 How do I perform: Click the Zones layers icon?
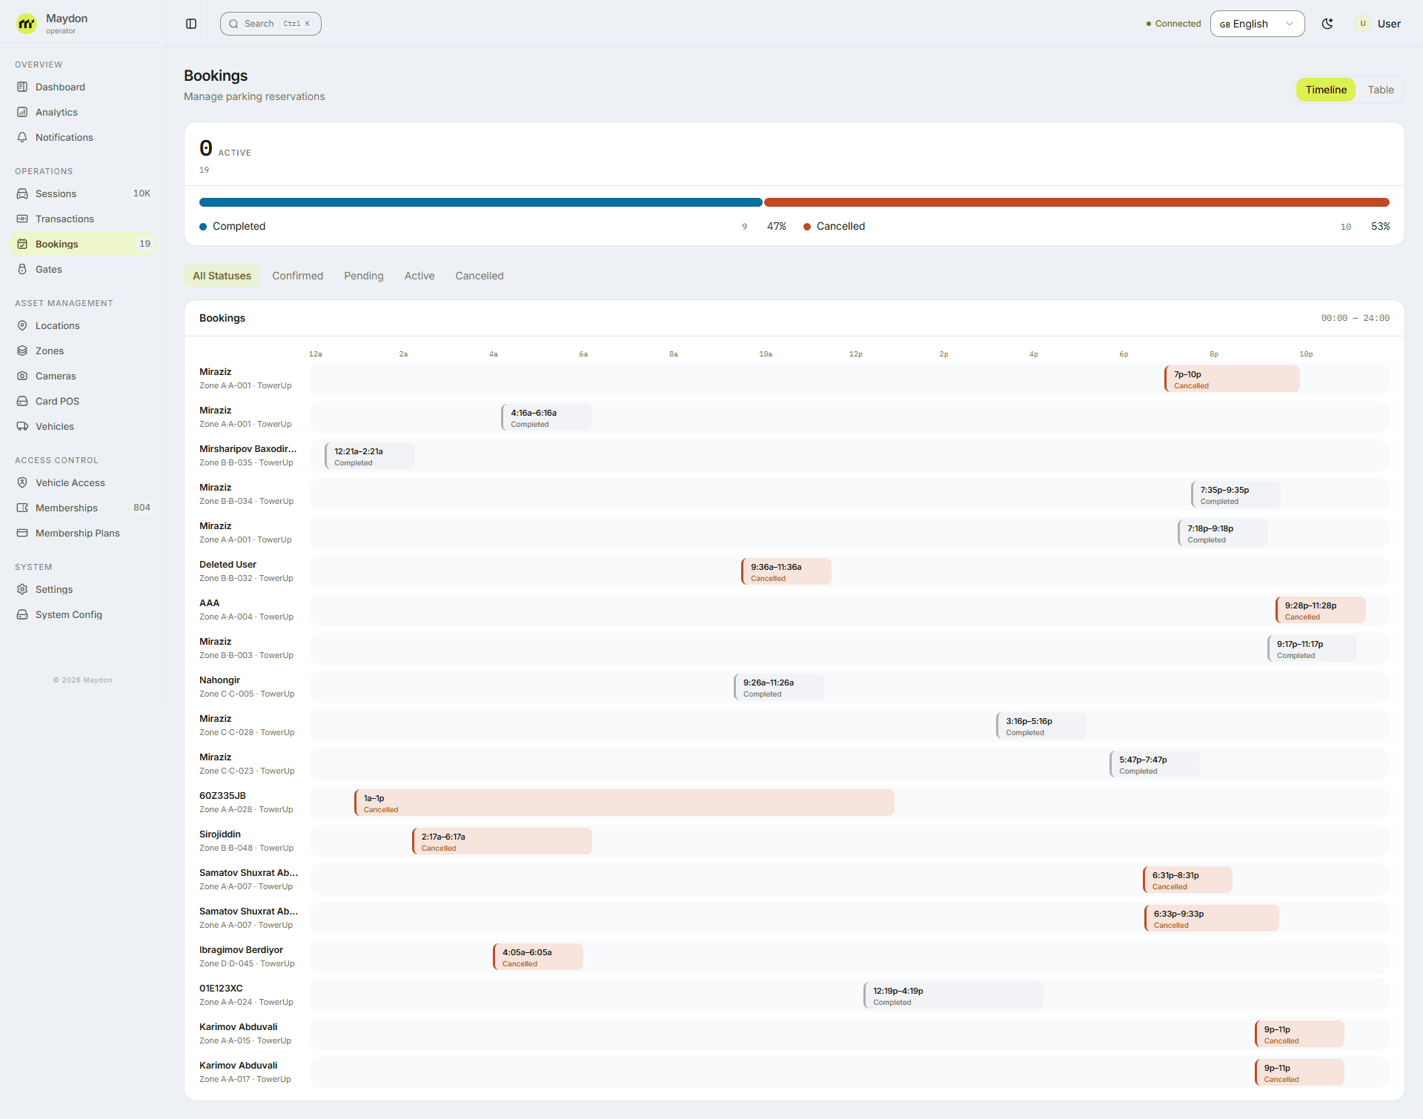pos(22,351)
